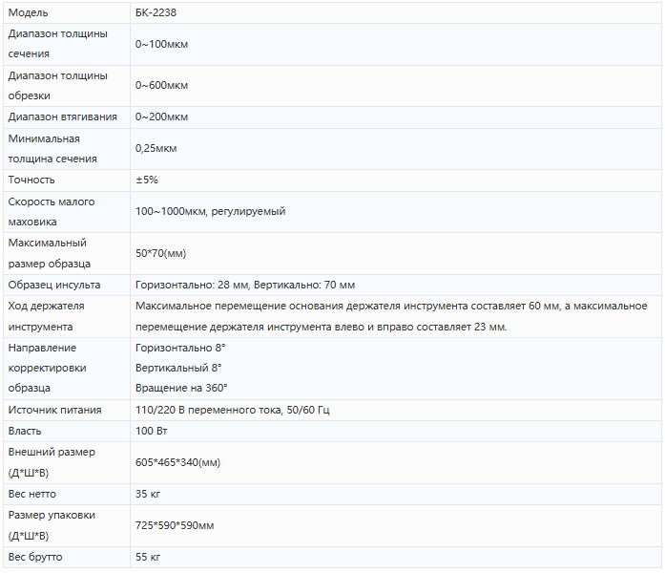Click the "Ход держателя инструмента" label
665x573 pixels.
pos(47,316)
